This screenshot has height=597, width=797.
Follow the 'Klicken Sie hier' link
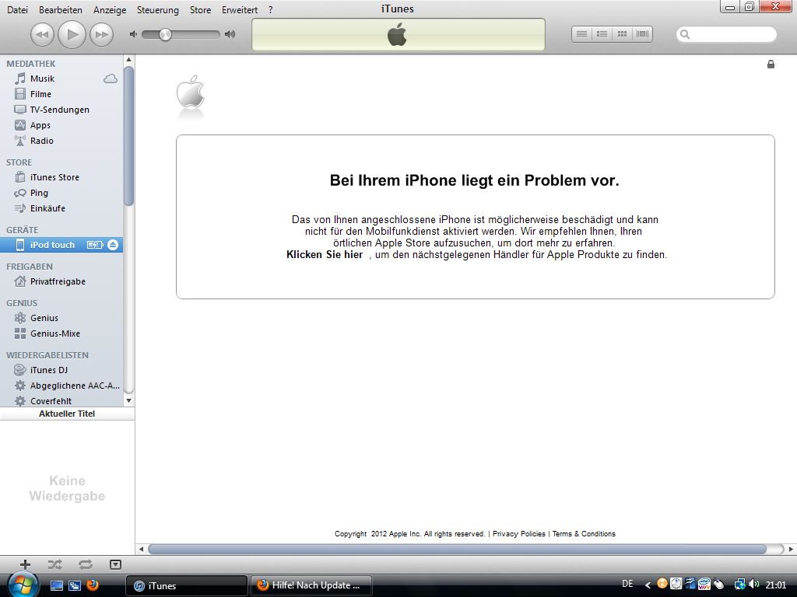point(325,254)
